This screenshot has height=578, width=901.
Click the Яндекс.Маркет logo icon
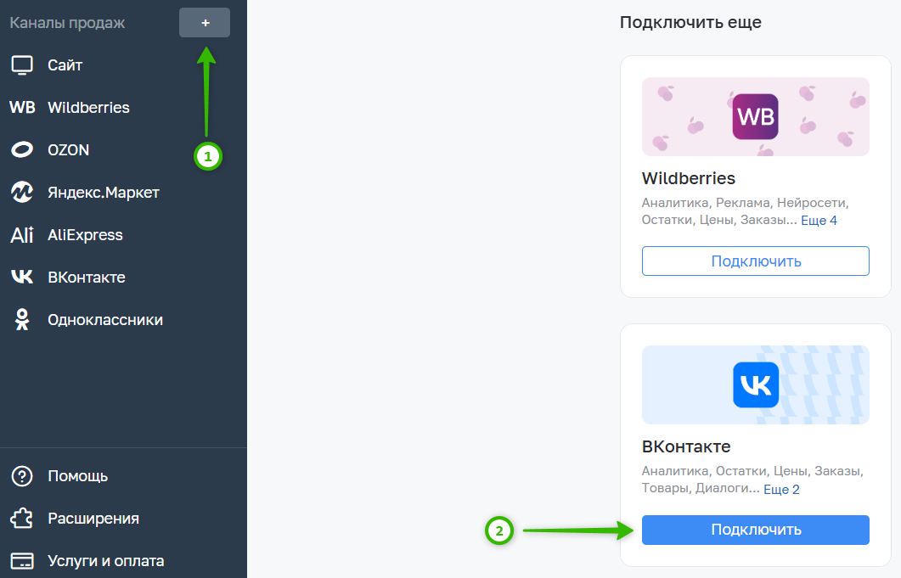tap(22, 193)
